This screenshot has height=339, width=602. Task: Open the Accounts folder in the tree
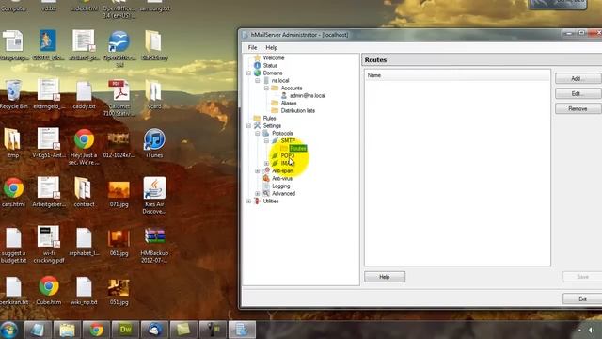[291, 88]
